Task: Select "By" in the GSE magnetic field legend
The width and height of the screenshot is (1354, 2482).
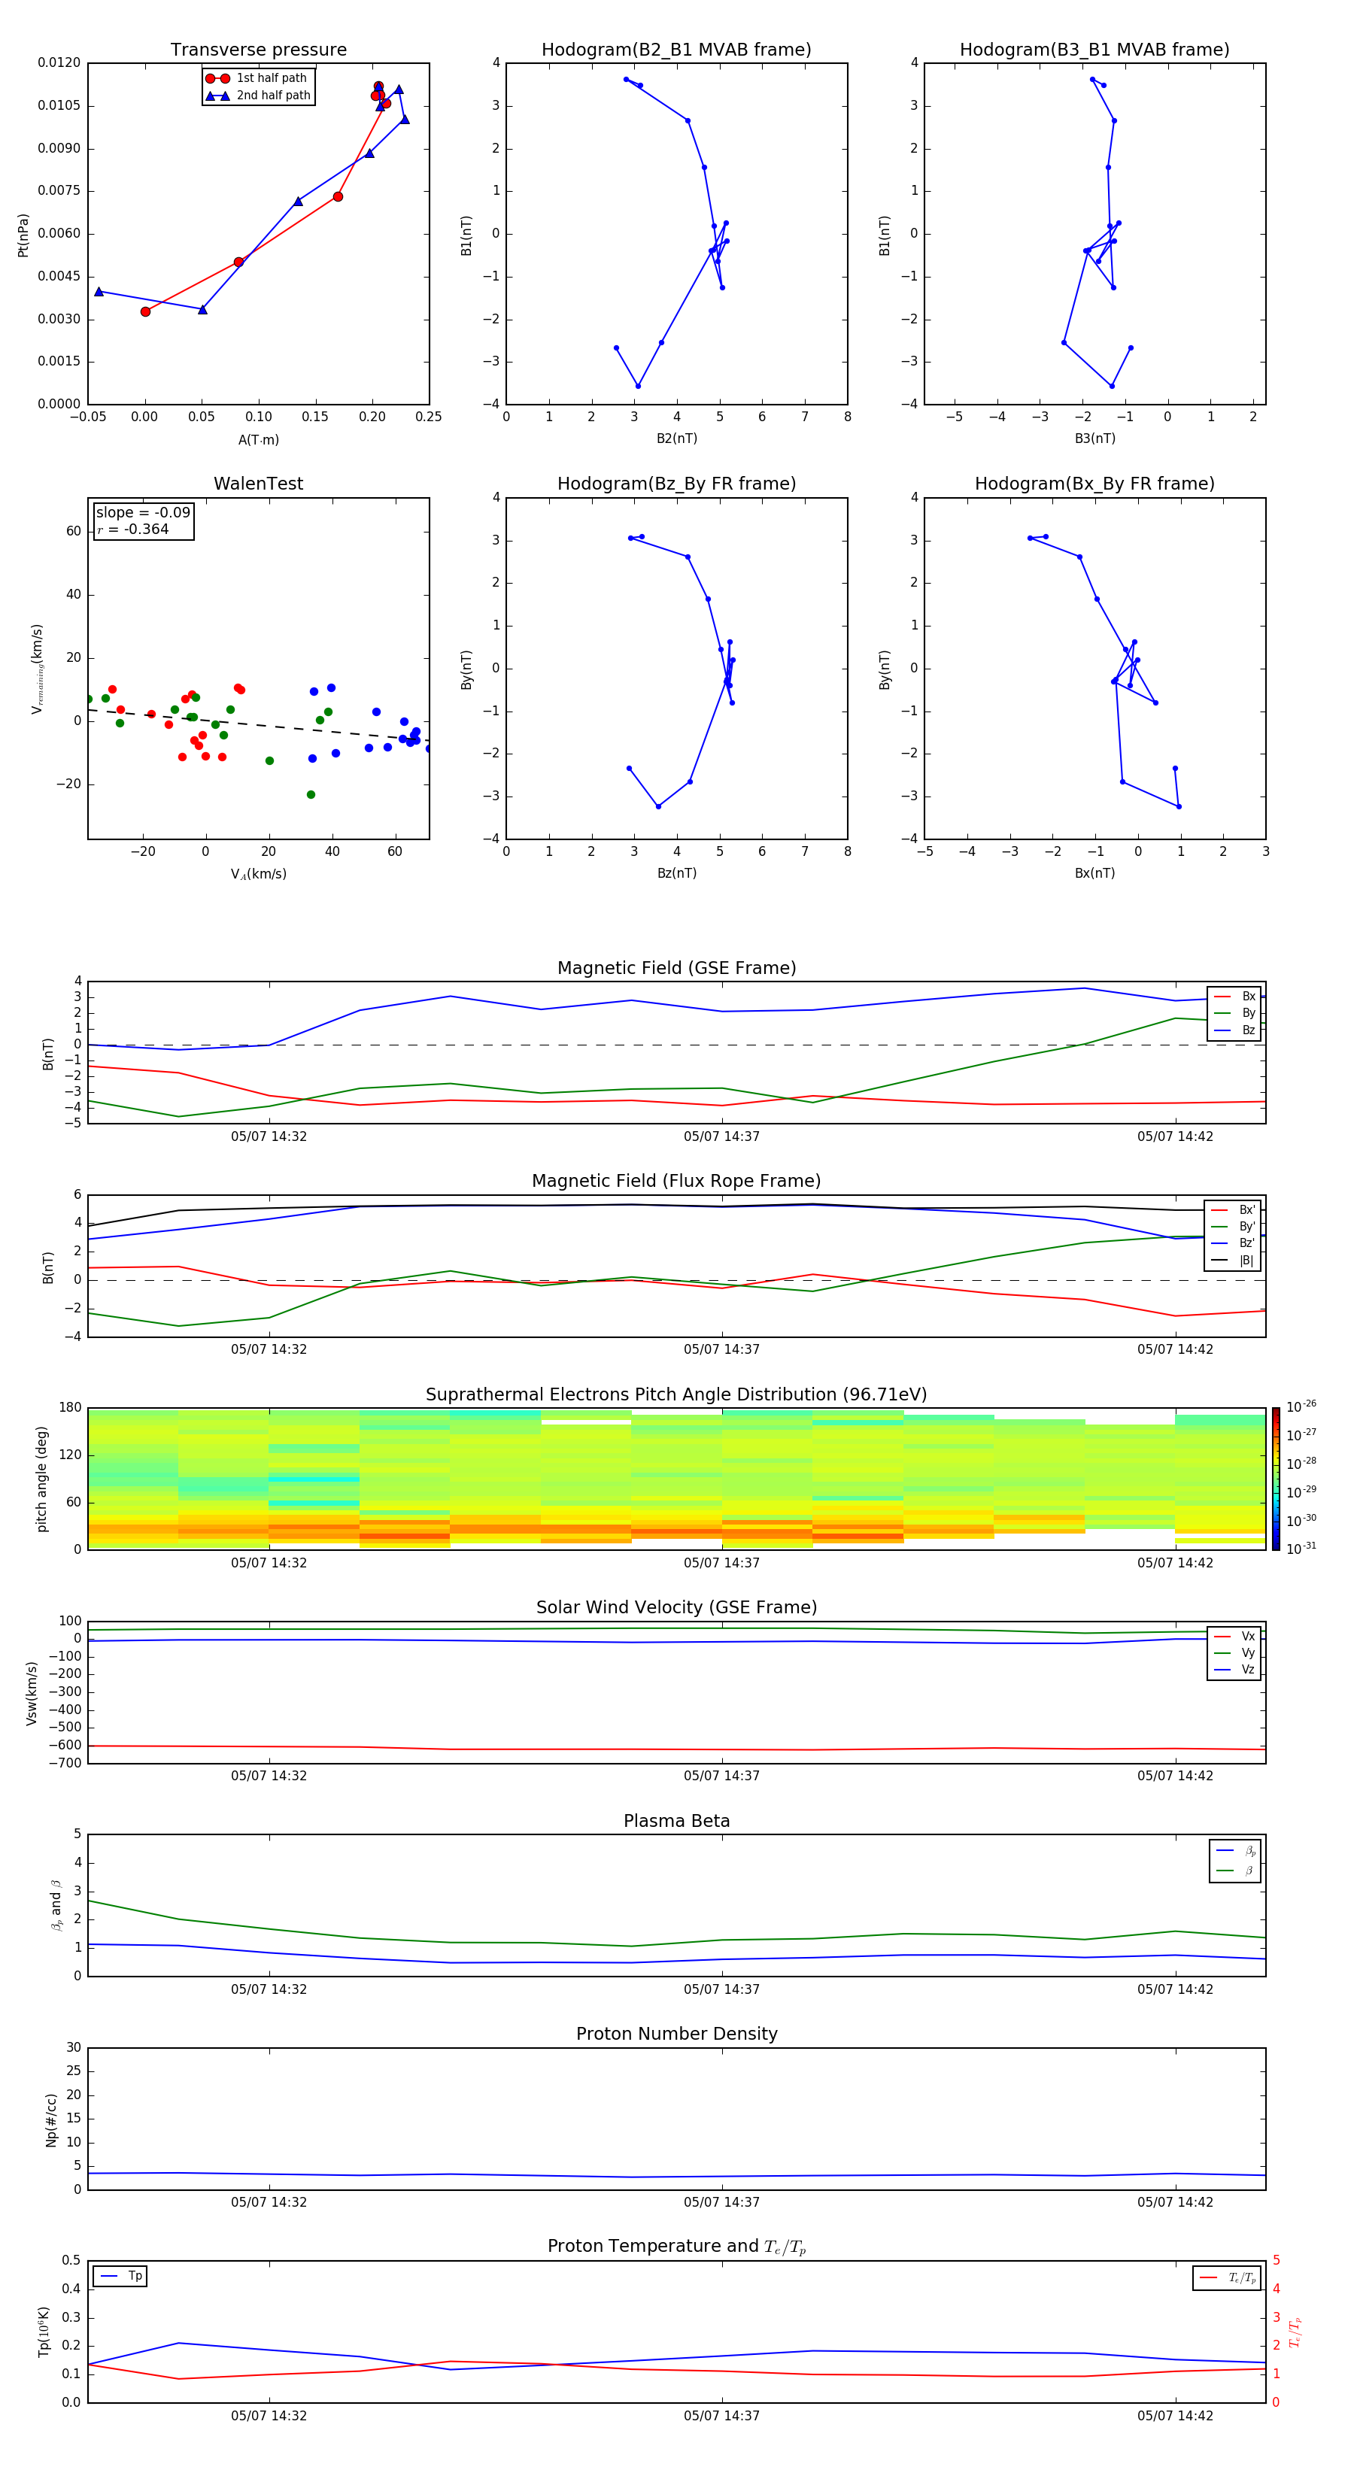Action: [1234, 1012]
